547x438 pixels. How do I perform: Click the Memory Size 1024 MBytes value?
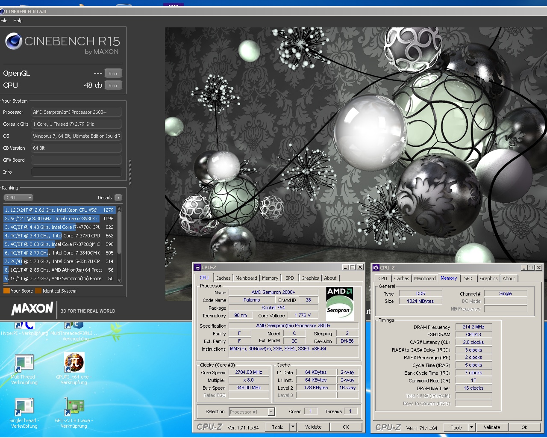coord(420,301)
